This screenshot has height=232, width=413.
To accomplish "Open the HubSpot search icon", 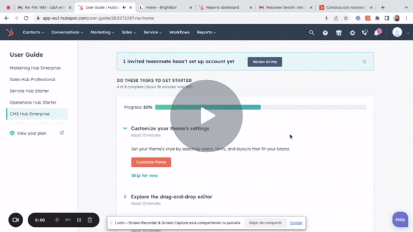I will [311, 33].
